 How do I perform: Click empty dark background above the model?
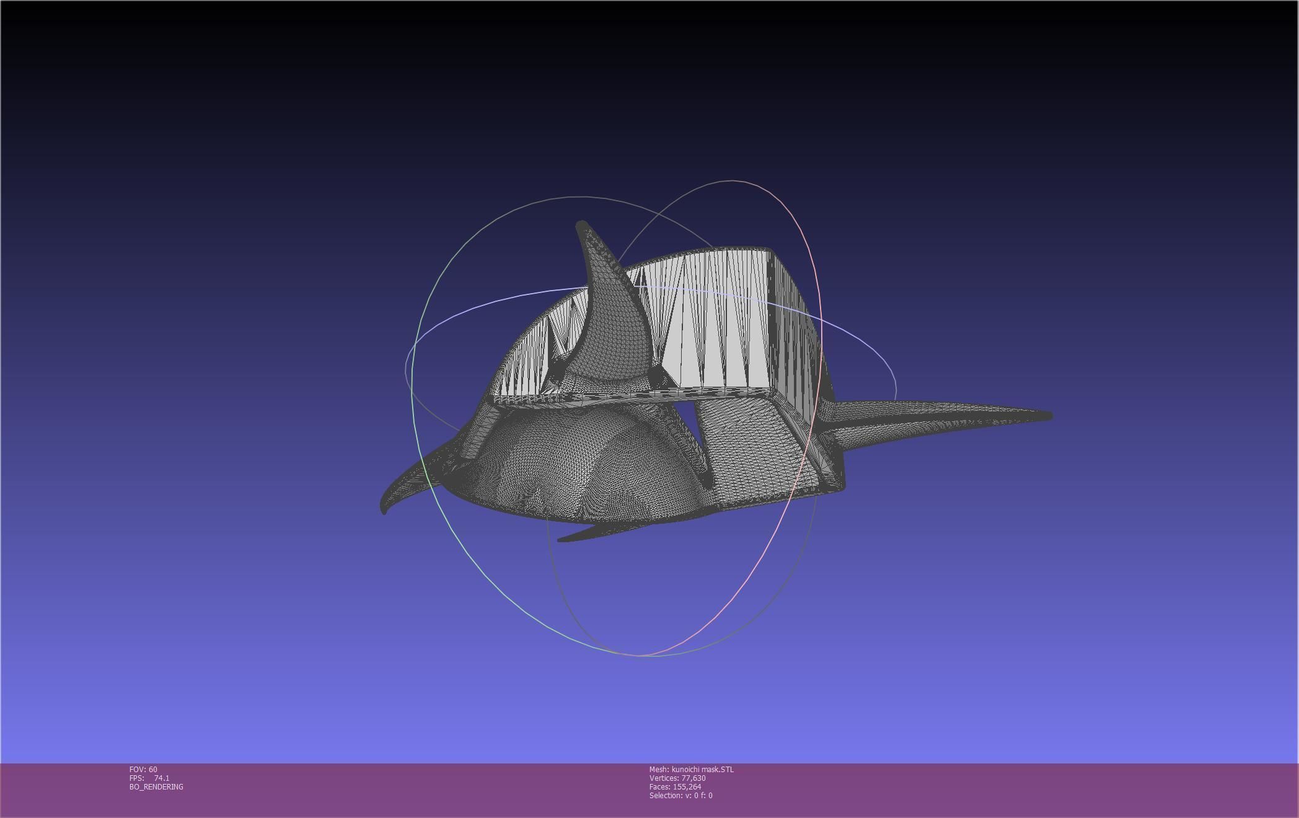(x=649, y=93)
